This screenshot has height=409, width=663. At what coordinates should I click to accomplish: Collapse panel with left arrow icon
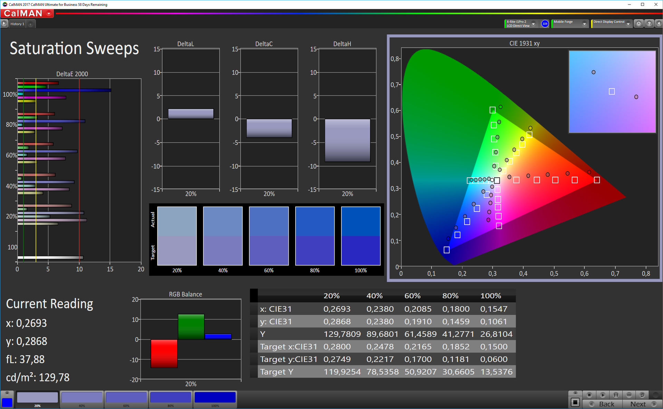coord(659,23)
